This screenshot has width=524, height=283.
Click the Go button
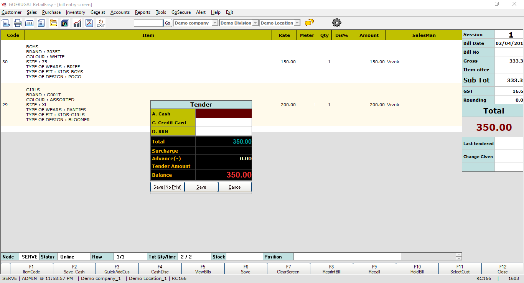168,23
